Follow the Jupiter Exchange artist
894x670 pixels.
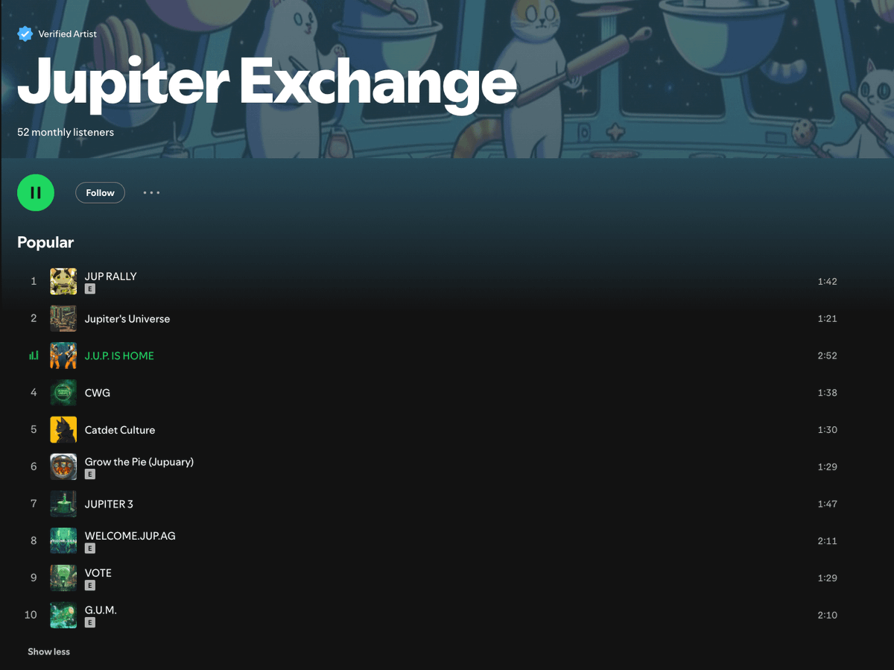point(100,193)
